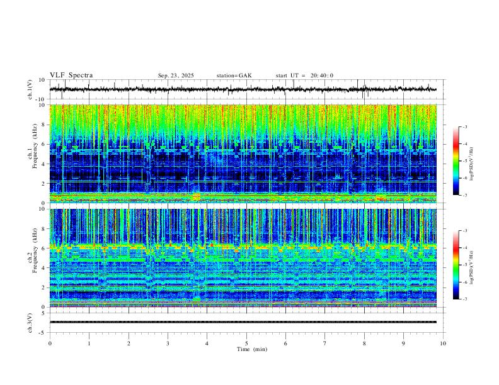This screenshot has width=499, height=385.
Task: Click the 'ch.3(V)' axis label
Action: tap(30, 323)
